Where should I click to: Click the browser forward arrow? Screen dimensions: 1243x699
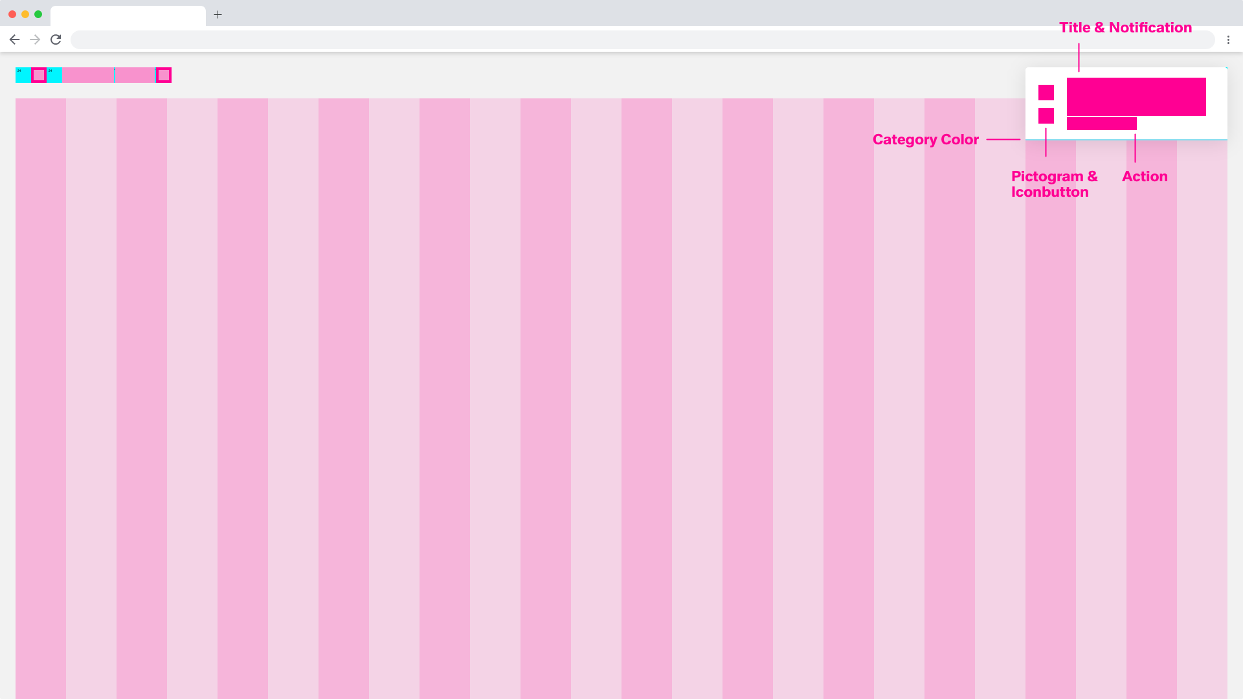(35, 39)
